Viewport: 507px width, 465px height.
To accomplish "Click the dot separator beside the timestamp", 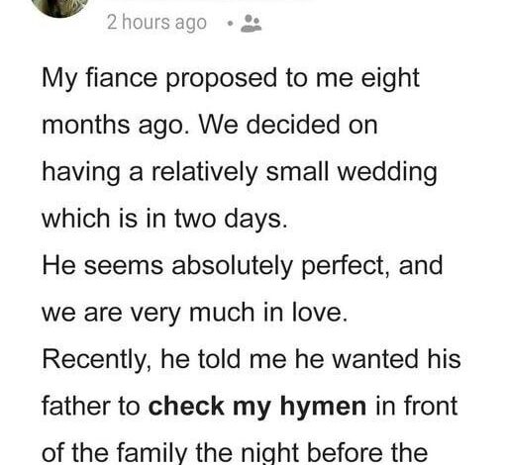I will pos(231,24).
